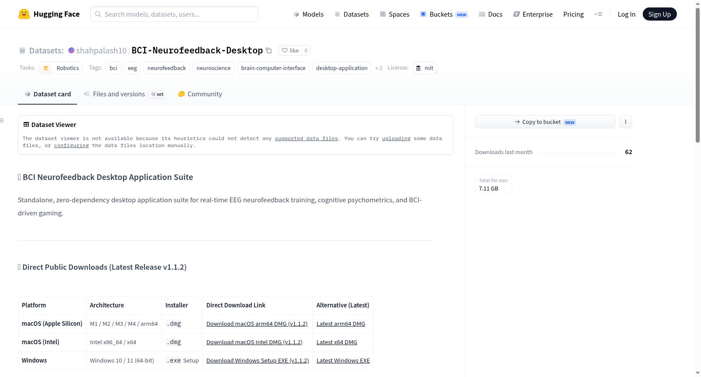Select the neurofeedback tag

pos(166,68)
